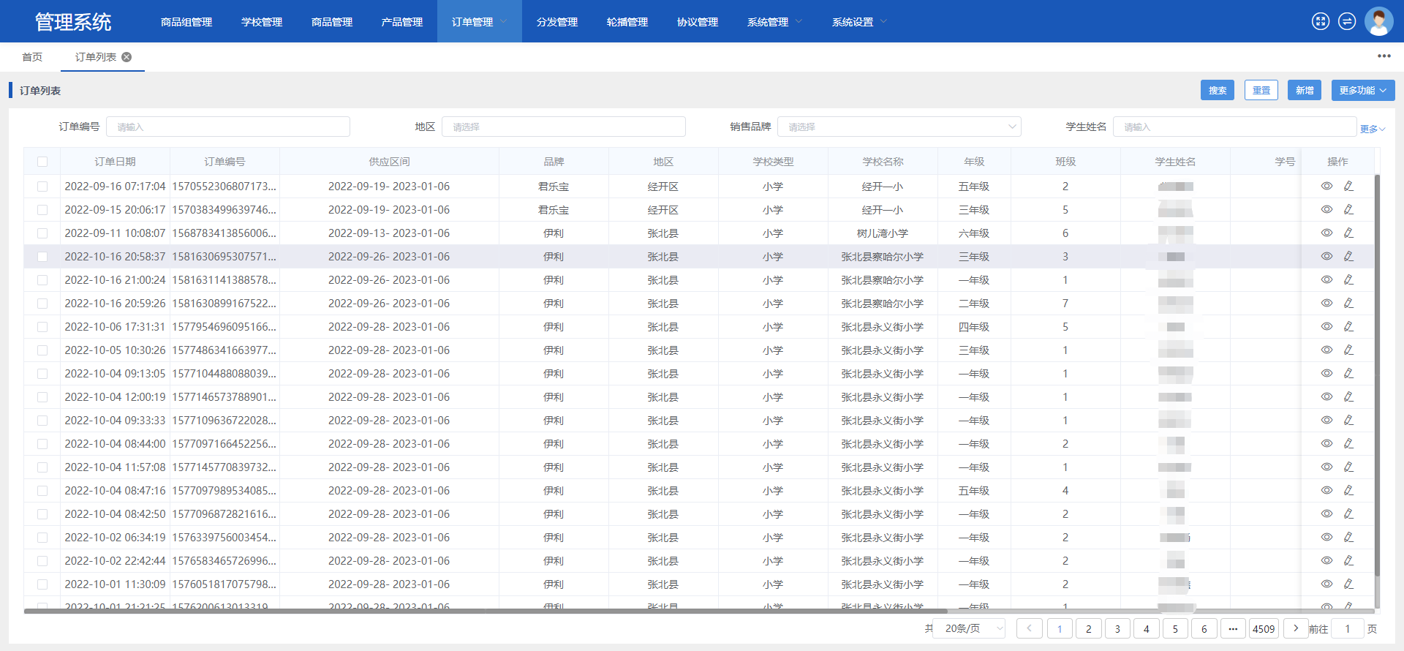Edit order dated 2022-10-16 21:00:24
This screenshot has height=651, width=1404.
[1348, 279]
